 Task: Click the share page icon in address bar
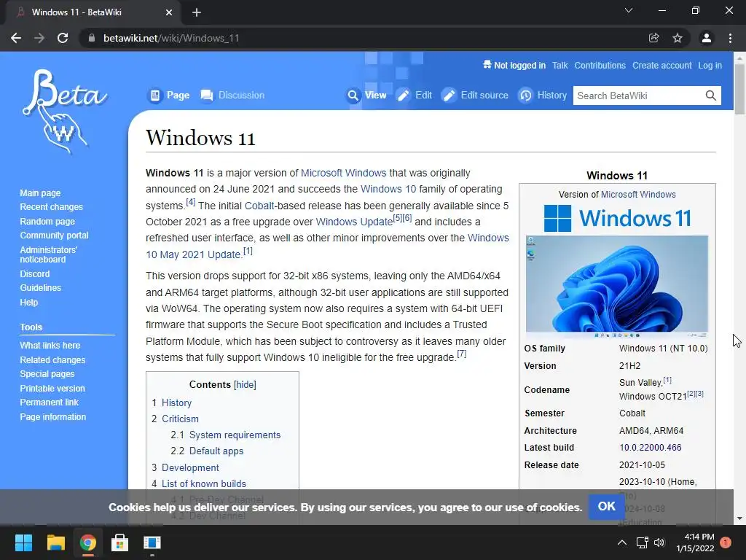click(654, 38)
